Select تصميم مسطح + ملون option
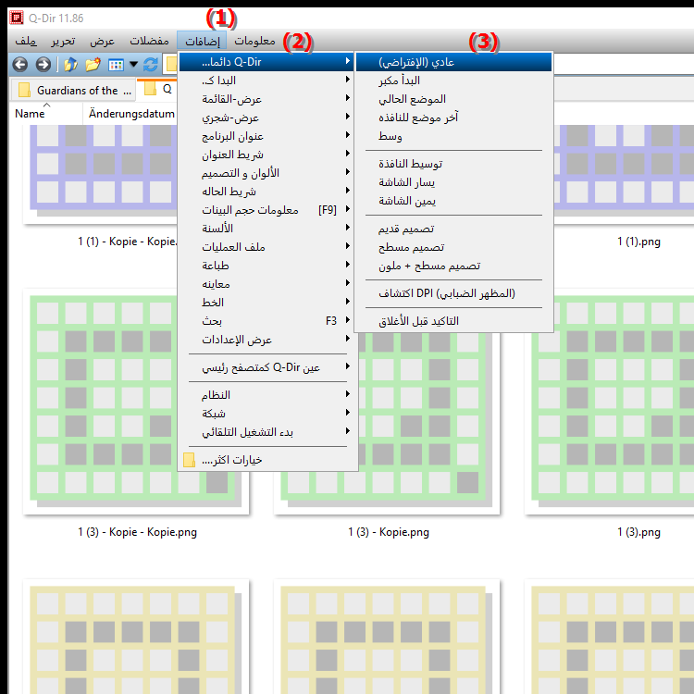The height and width of the screenshot is (694, 694). tap(453, 266)
